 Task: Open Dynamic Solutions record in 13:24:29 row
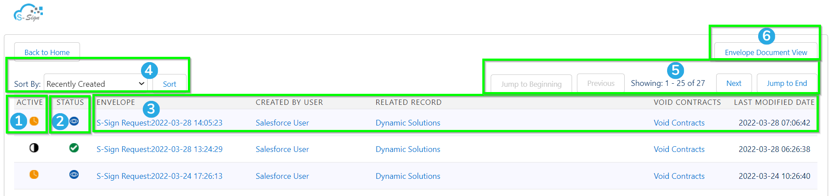point(408,149)
